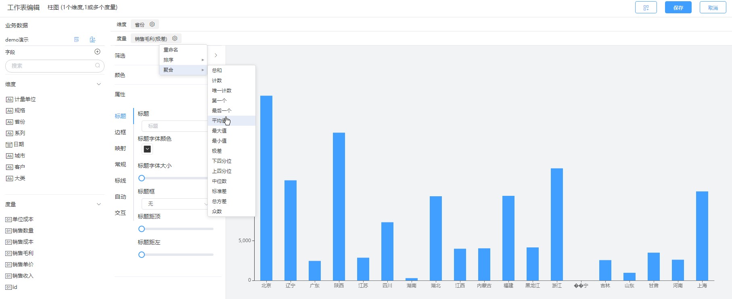The height and width of the screenshot is (299, 732).
Task: Click the gear icon beside 省份 dimension
Action: point(152,25)
